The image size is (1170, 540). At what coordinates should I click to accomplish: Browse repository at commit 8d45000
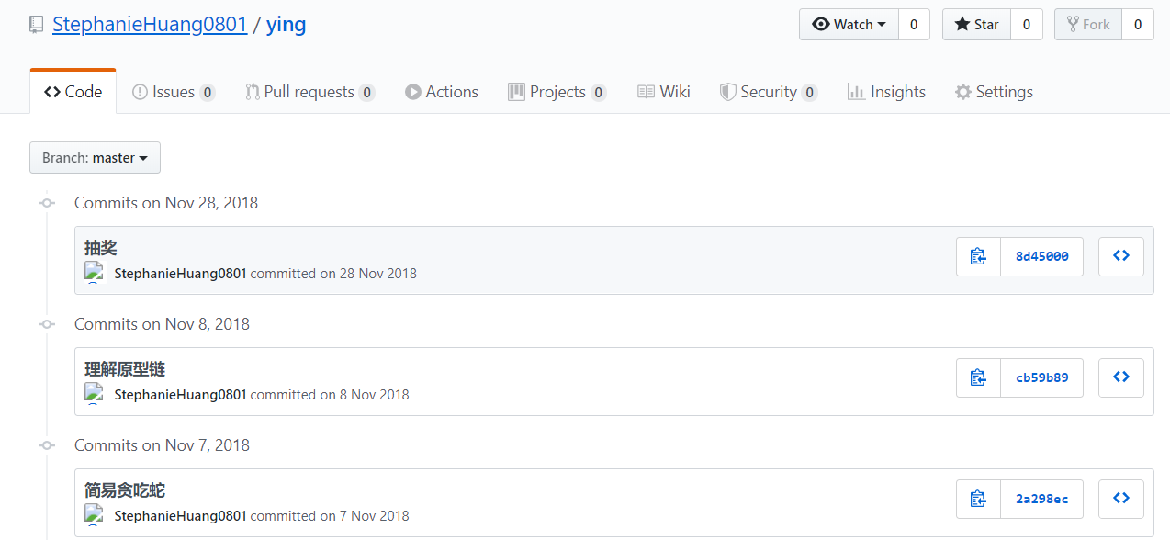(1121, 256)
